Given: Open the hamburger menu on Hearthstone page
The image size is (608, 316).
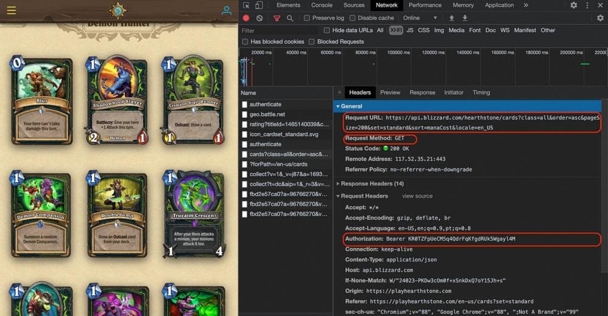Looking at the screenshot, I should pyautogui.click(x=11, y=10).
